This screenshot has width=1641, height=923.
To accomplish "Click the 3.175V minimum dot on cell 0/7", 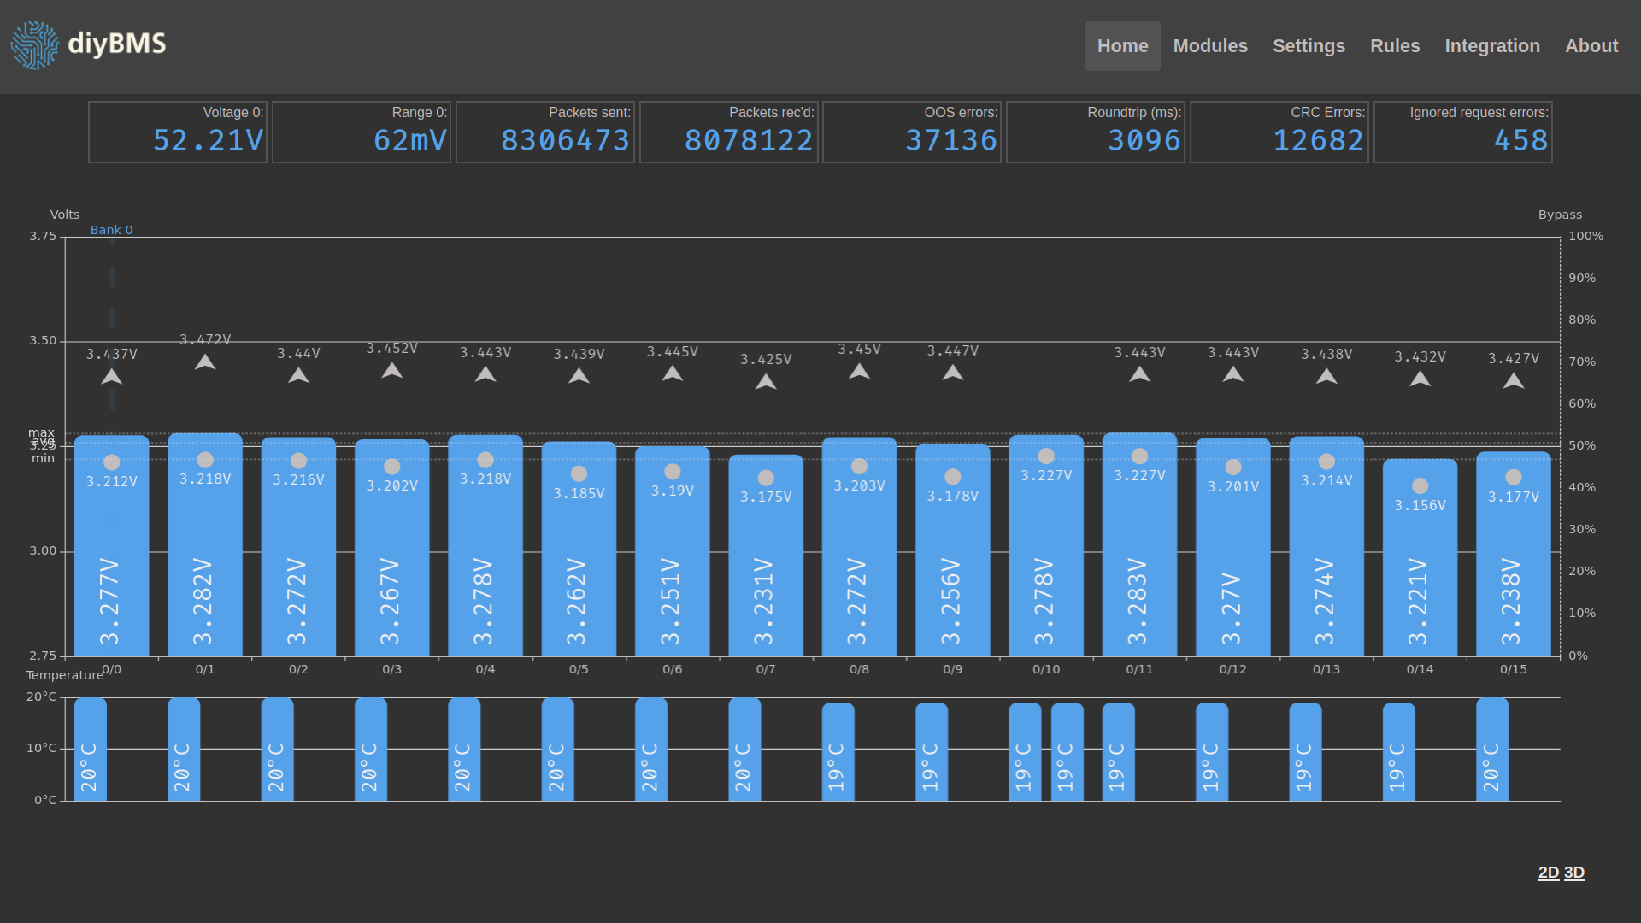I will pos(766,478).
